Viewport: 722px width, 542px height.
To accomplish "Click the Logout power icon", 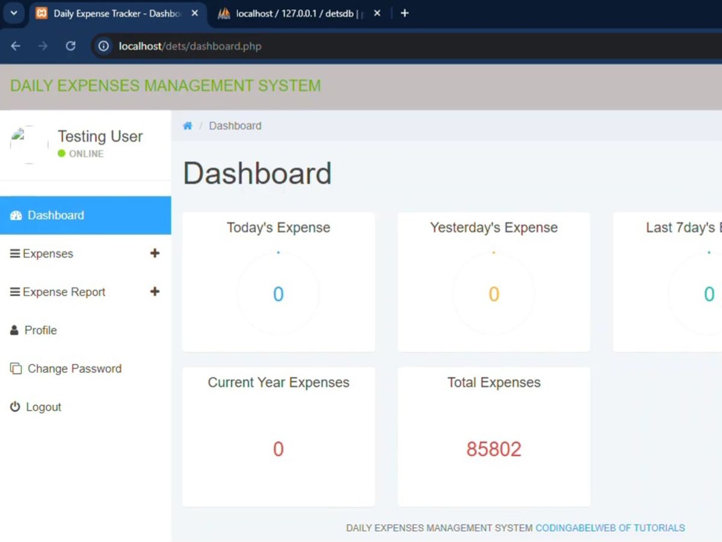I will pyautogui.click(x=15, y=407).
